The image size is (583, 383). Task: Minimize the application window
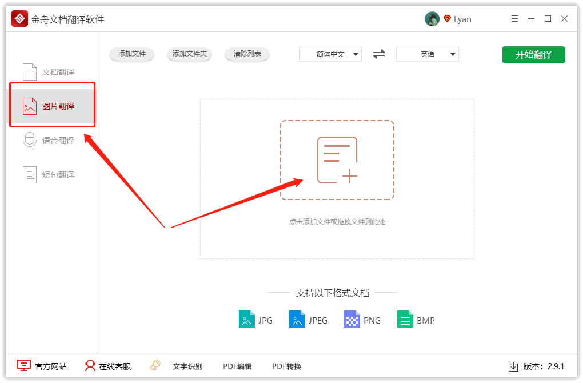(x=532, y=19)
